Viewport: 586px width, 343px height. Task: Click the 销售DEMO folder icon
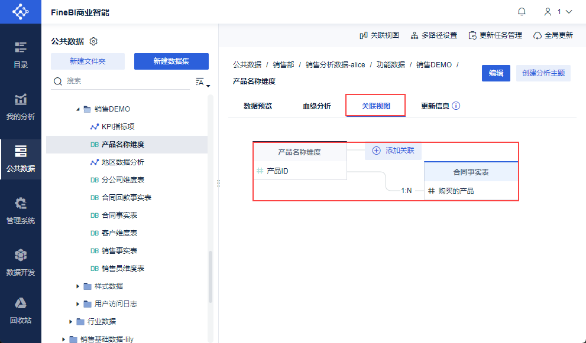(88, 109)
